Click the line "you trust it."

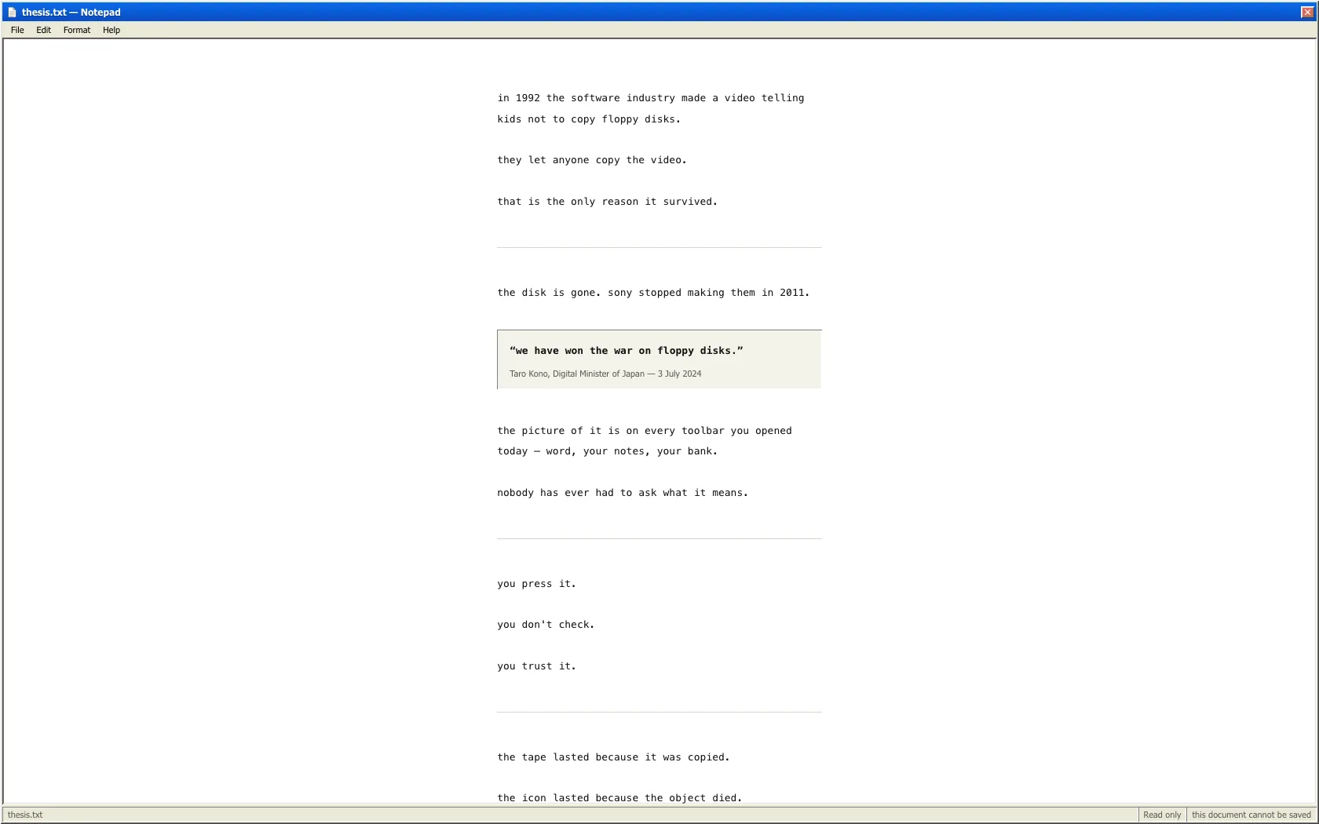536,666
